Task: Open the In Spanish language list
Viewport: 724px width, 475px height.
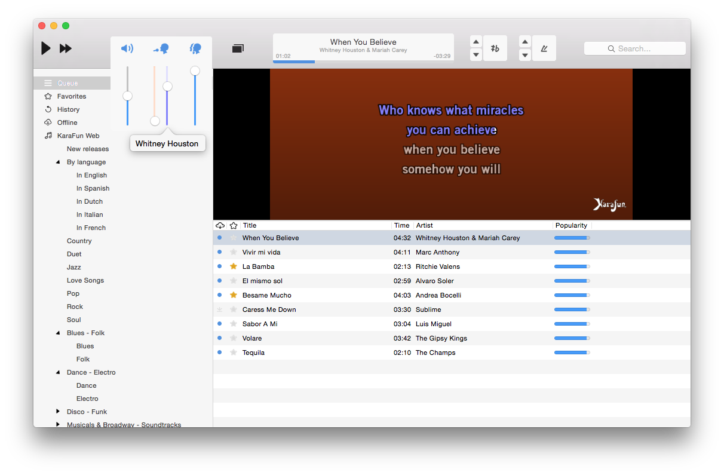Action: pos(93,188)
